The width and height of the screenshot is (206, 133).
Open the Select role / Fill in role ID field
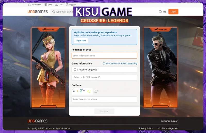coord(104,77)
